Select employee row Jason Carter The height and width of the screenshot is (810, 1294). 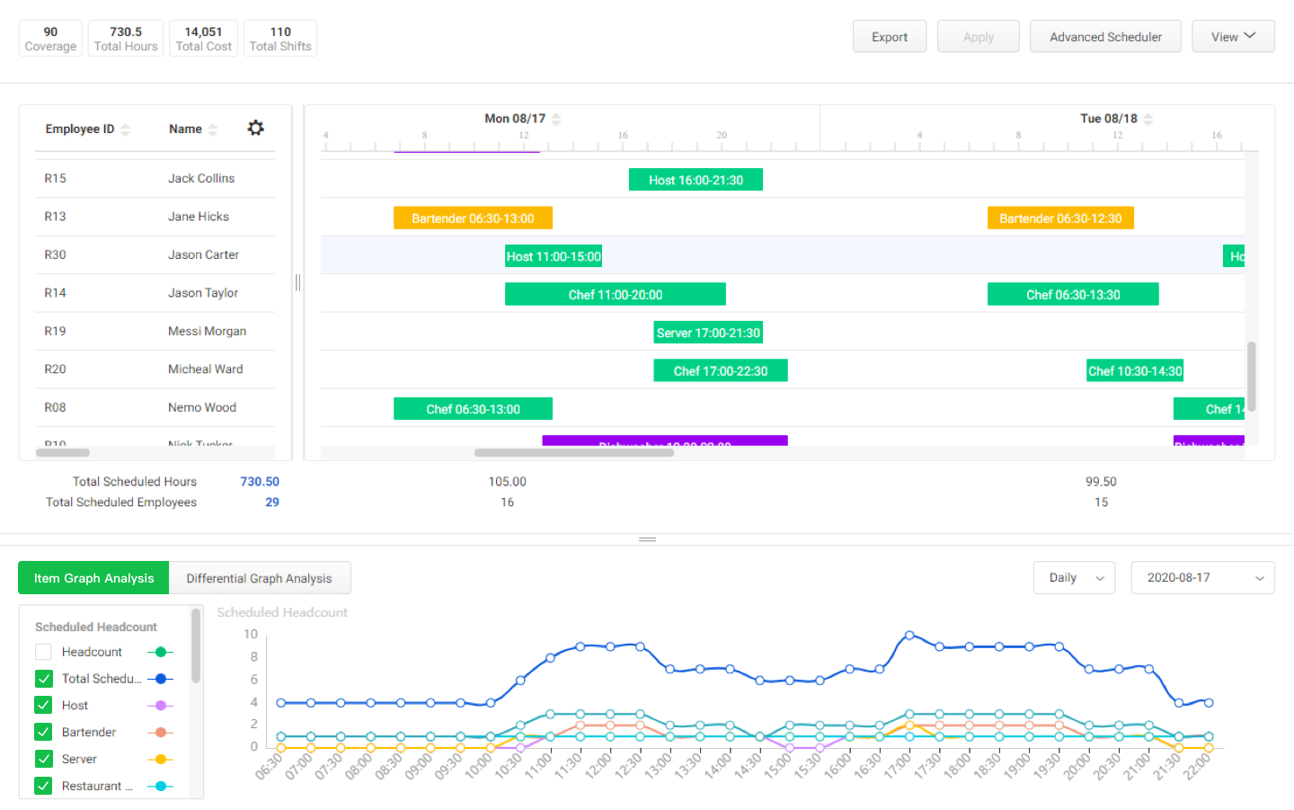click(155, 254)
